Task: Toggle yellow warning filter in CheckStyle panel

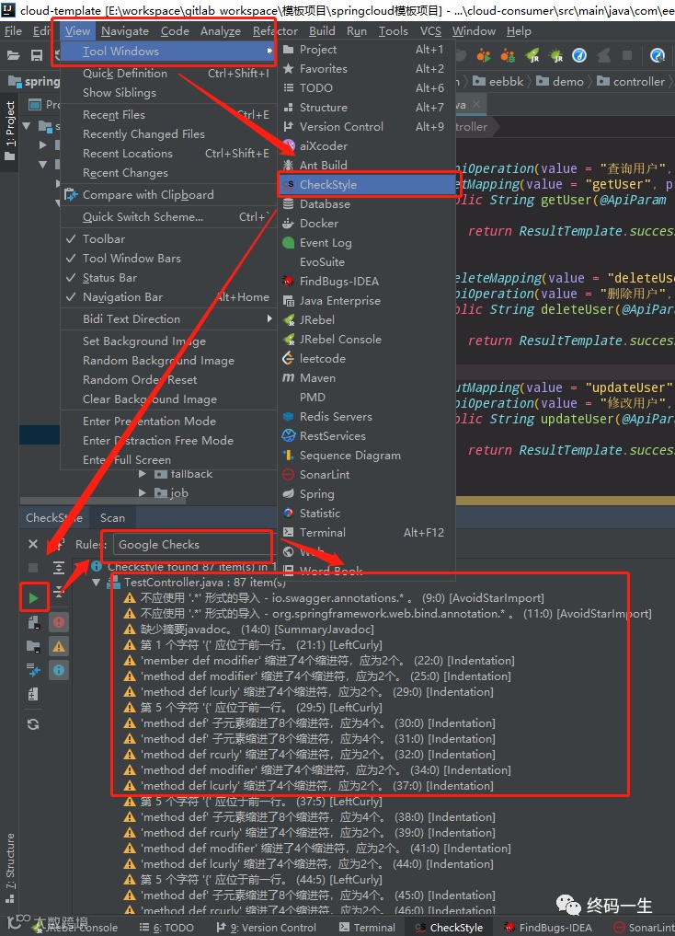Action: [59, 646]
